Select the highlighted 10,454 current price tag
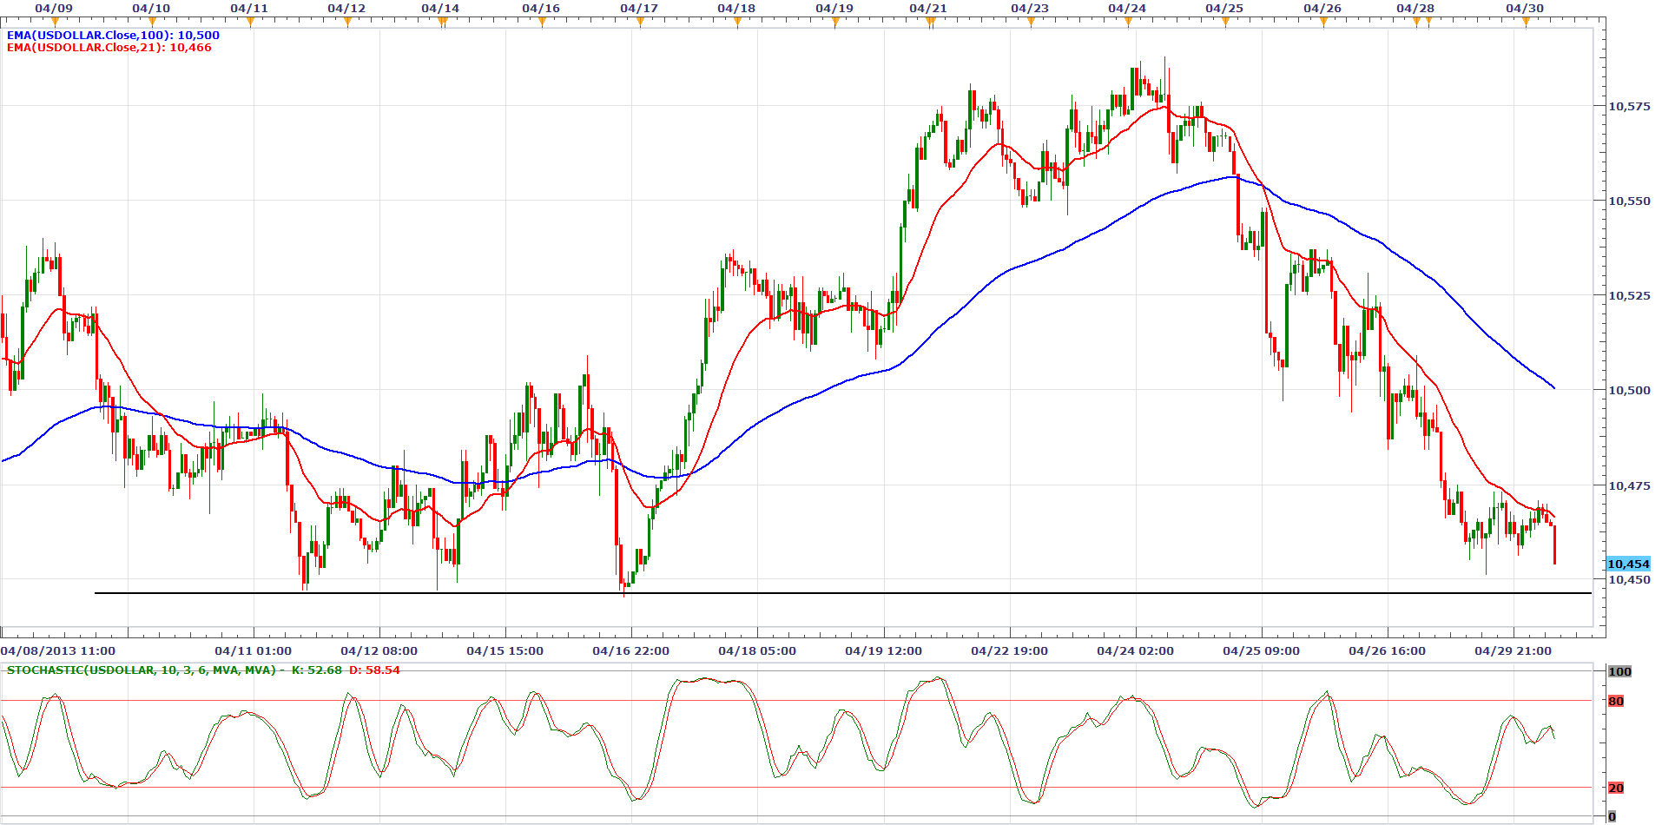Image resolution: width=1662 pixels, height=825 pixels. pos(1628,564)
